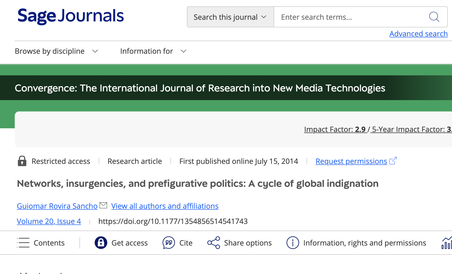This screenshot has height=274, width=452.
Task: Click the restricted access padlock icon
Action: click(x=22, y=161)
